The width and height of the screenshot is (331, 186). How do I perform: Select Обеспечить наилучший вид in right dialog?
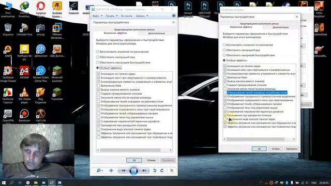click(x=242, y=50)
